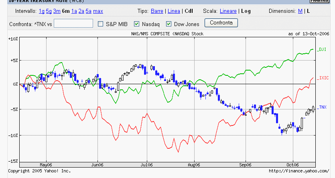Uncheck the Dow Jones checkbox
The height and width of the screenshot is (178, 335).
pyautogui.click(x=169, y=24)
